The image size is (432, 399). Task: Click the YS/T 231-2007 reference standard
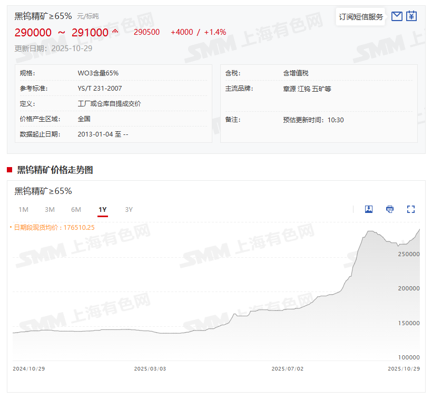100,89
